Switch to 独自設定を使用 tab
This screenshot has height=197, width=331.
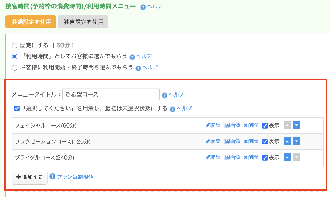pos(83,22)
